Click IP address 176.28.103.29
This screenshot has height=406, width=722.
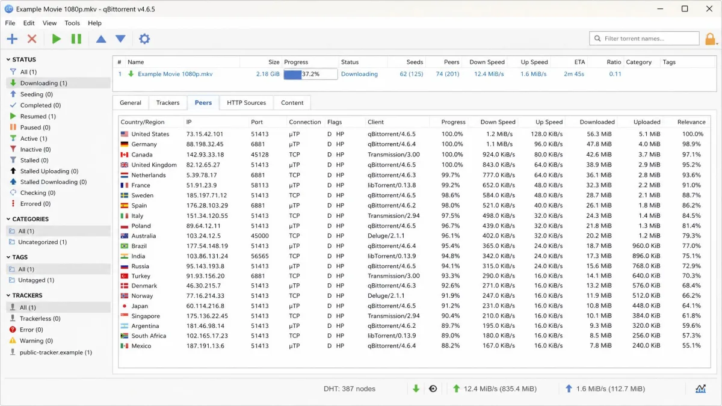[207, 205]
